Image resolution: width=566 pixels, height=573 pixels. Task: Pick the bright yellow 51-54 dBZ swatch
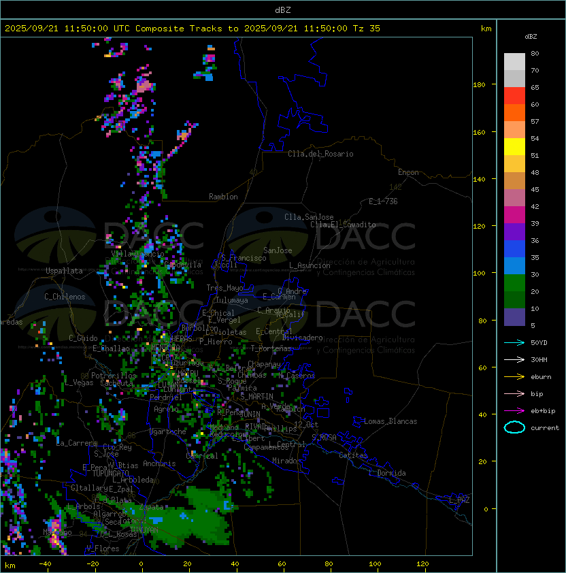tap(514, 146)
